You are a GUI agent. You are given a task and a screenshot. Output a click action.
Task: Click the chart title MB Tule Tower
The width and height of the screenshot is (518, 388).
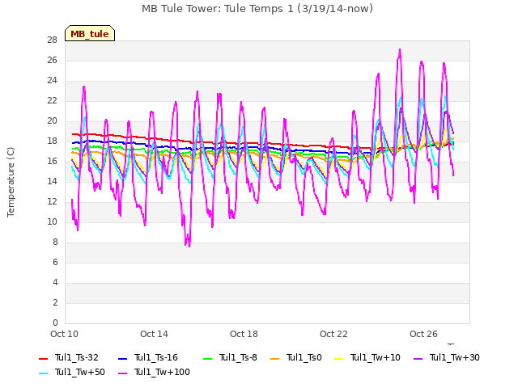257,9
